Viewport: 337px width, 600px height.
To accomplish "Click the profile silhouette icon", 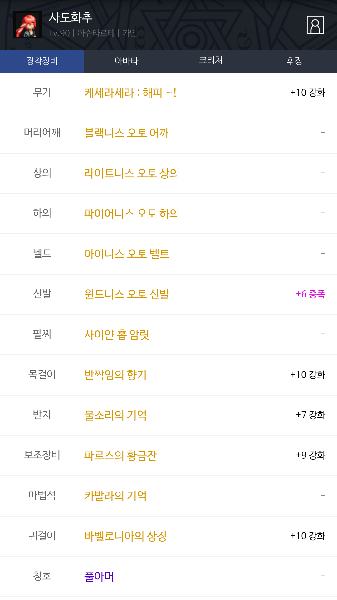I will [x=315, y=25].
